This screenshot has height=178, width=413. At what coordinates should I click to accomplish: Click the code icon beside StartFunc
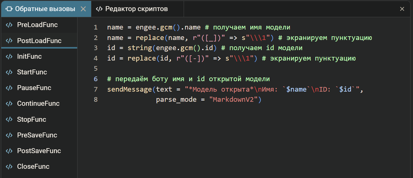coord(9,72)
